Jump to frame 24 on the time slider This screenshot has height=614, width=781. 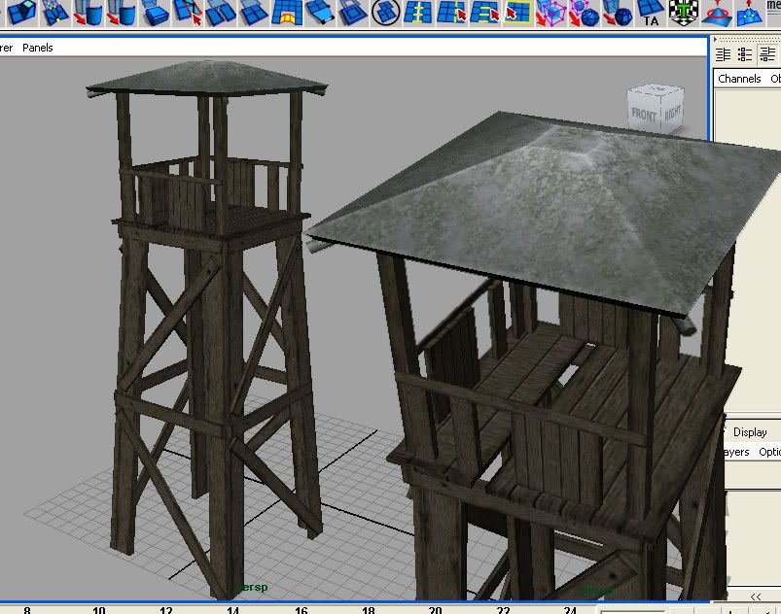[x=570, y=610]
